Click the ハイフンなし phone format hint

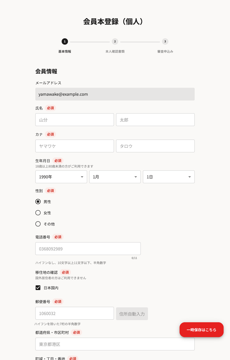click(x=71, y=263)
